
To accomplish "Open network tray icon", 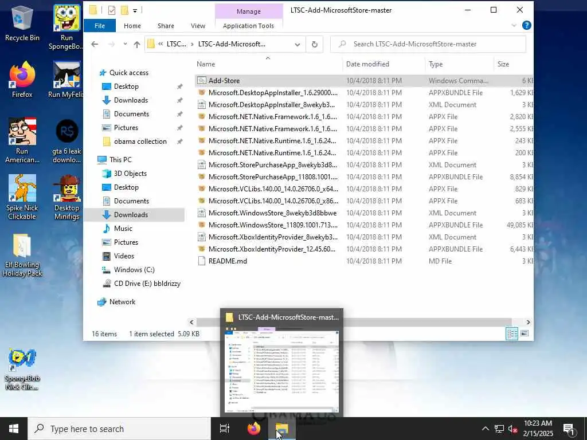I will click(499, 429).
